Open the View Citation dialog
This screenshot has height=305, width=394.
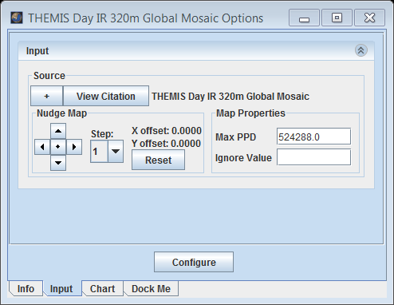point(106,96)
